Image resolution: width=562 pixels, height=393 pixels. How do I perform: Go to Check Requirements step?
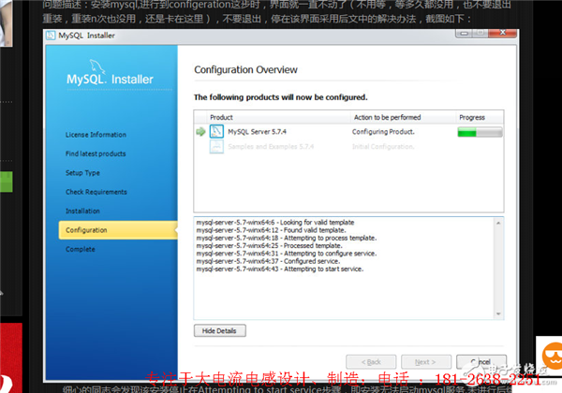96,192
